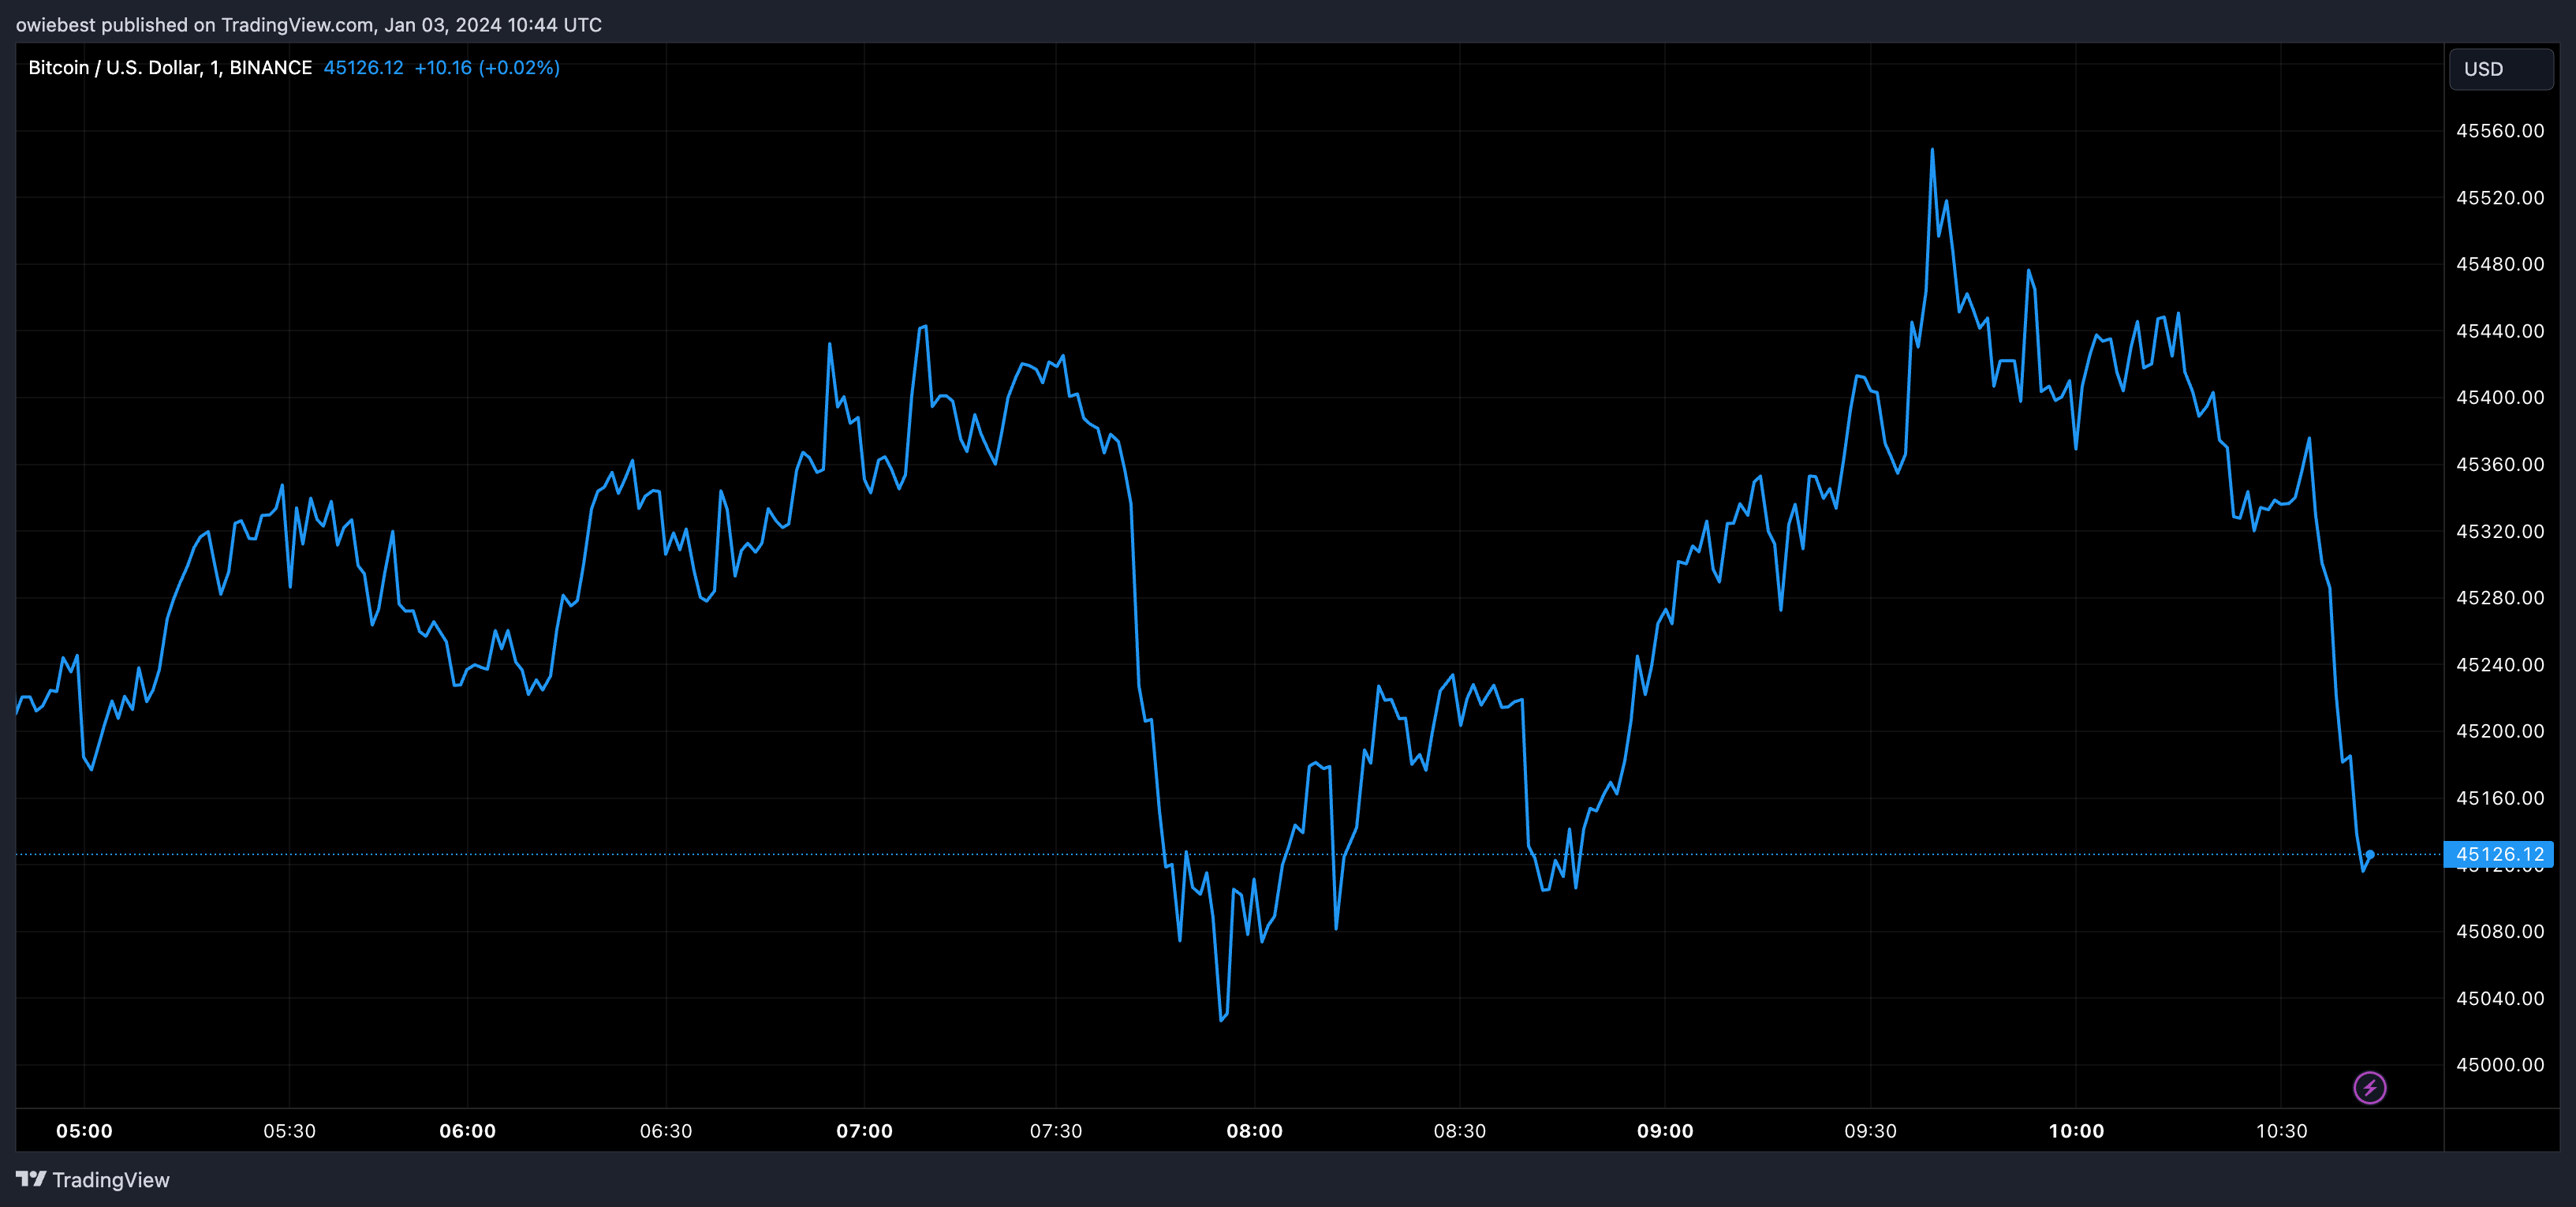The image size is (2576, 1207).
Task: Click the BINANCE exchange label
Action: 271,67
